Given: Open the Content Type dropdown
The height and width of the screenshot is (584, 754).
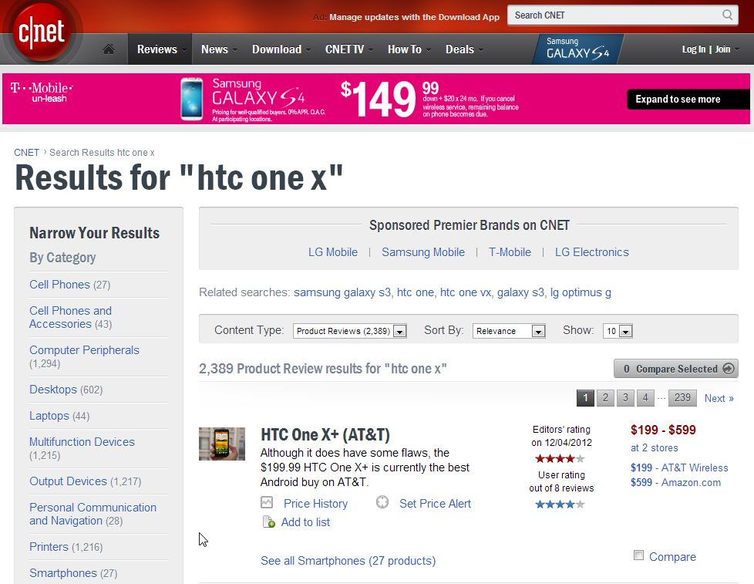Looking at the screenshot, I should (x=349, y=331).
